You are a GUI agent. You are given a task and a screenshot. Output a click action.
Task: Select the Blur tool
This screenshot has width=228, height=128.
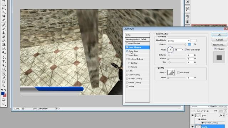[4, 48]
